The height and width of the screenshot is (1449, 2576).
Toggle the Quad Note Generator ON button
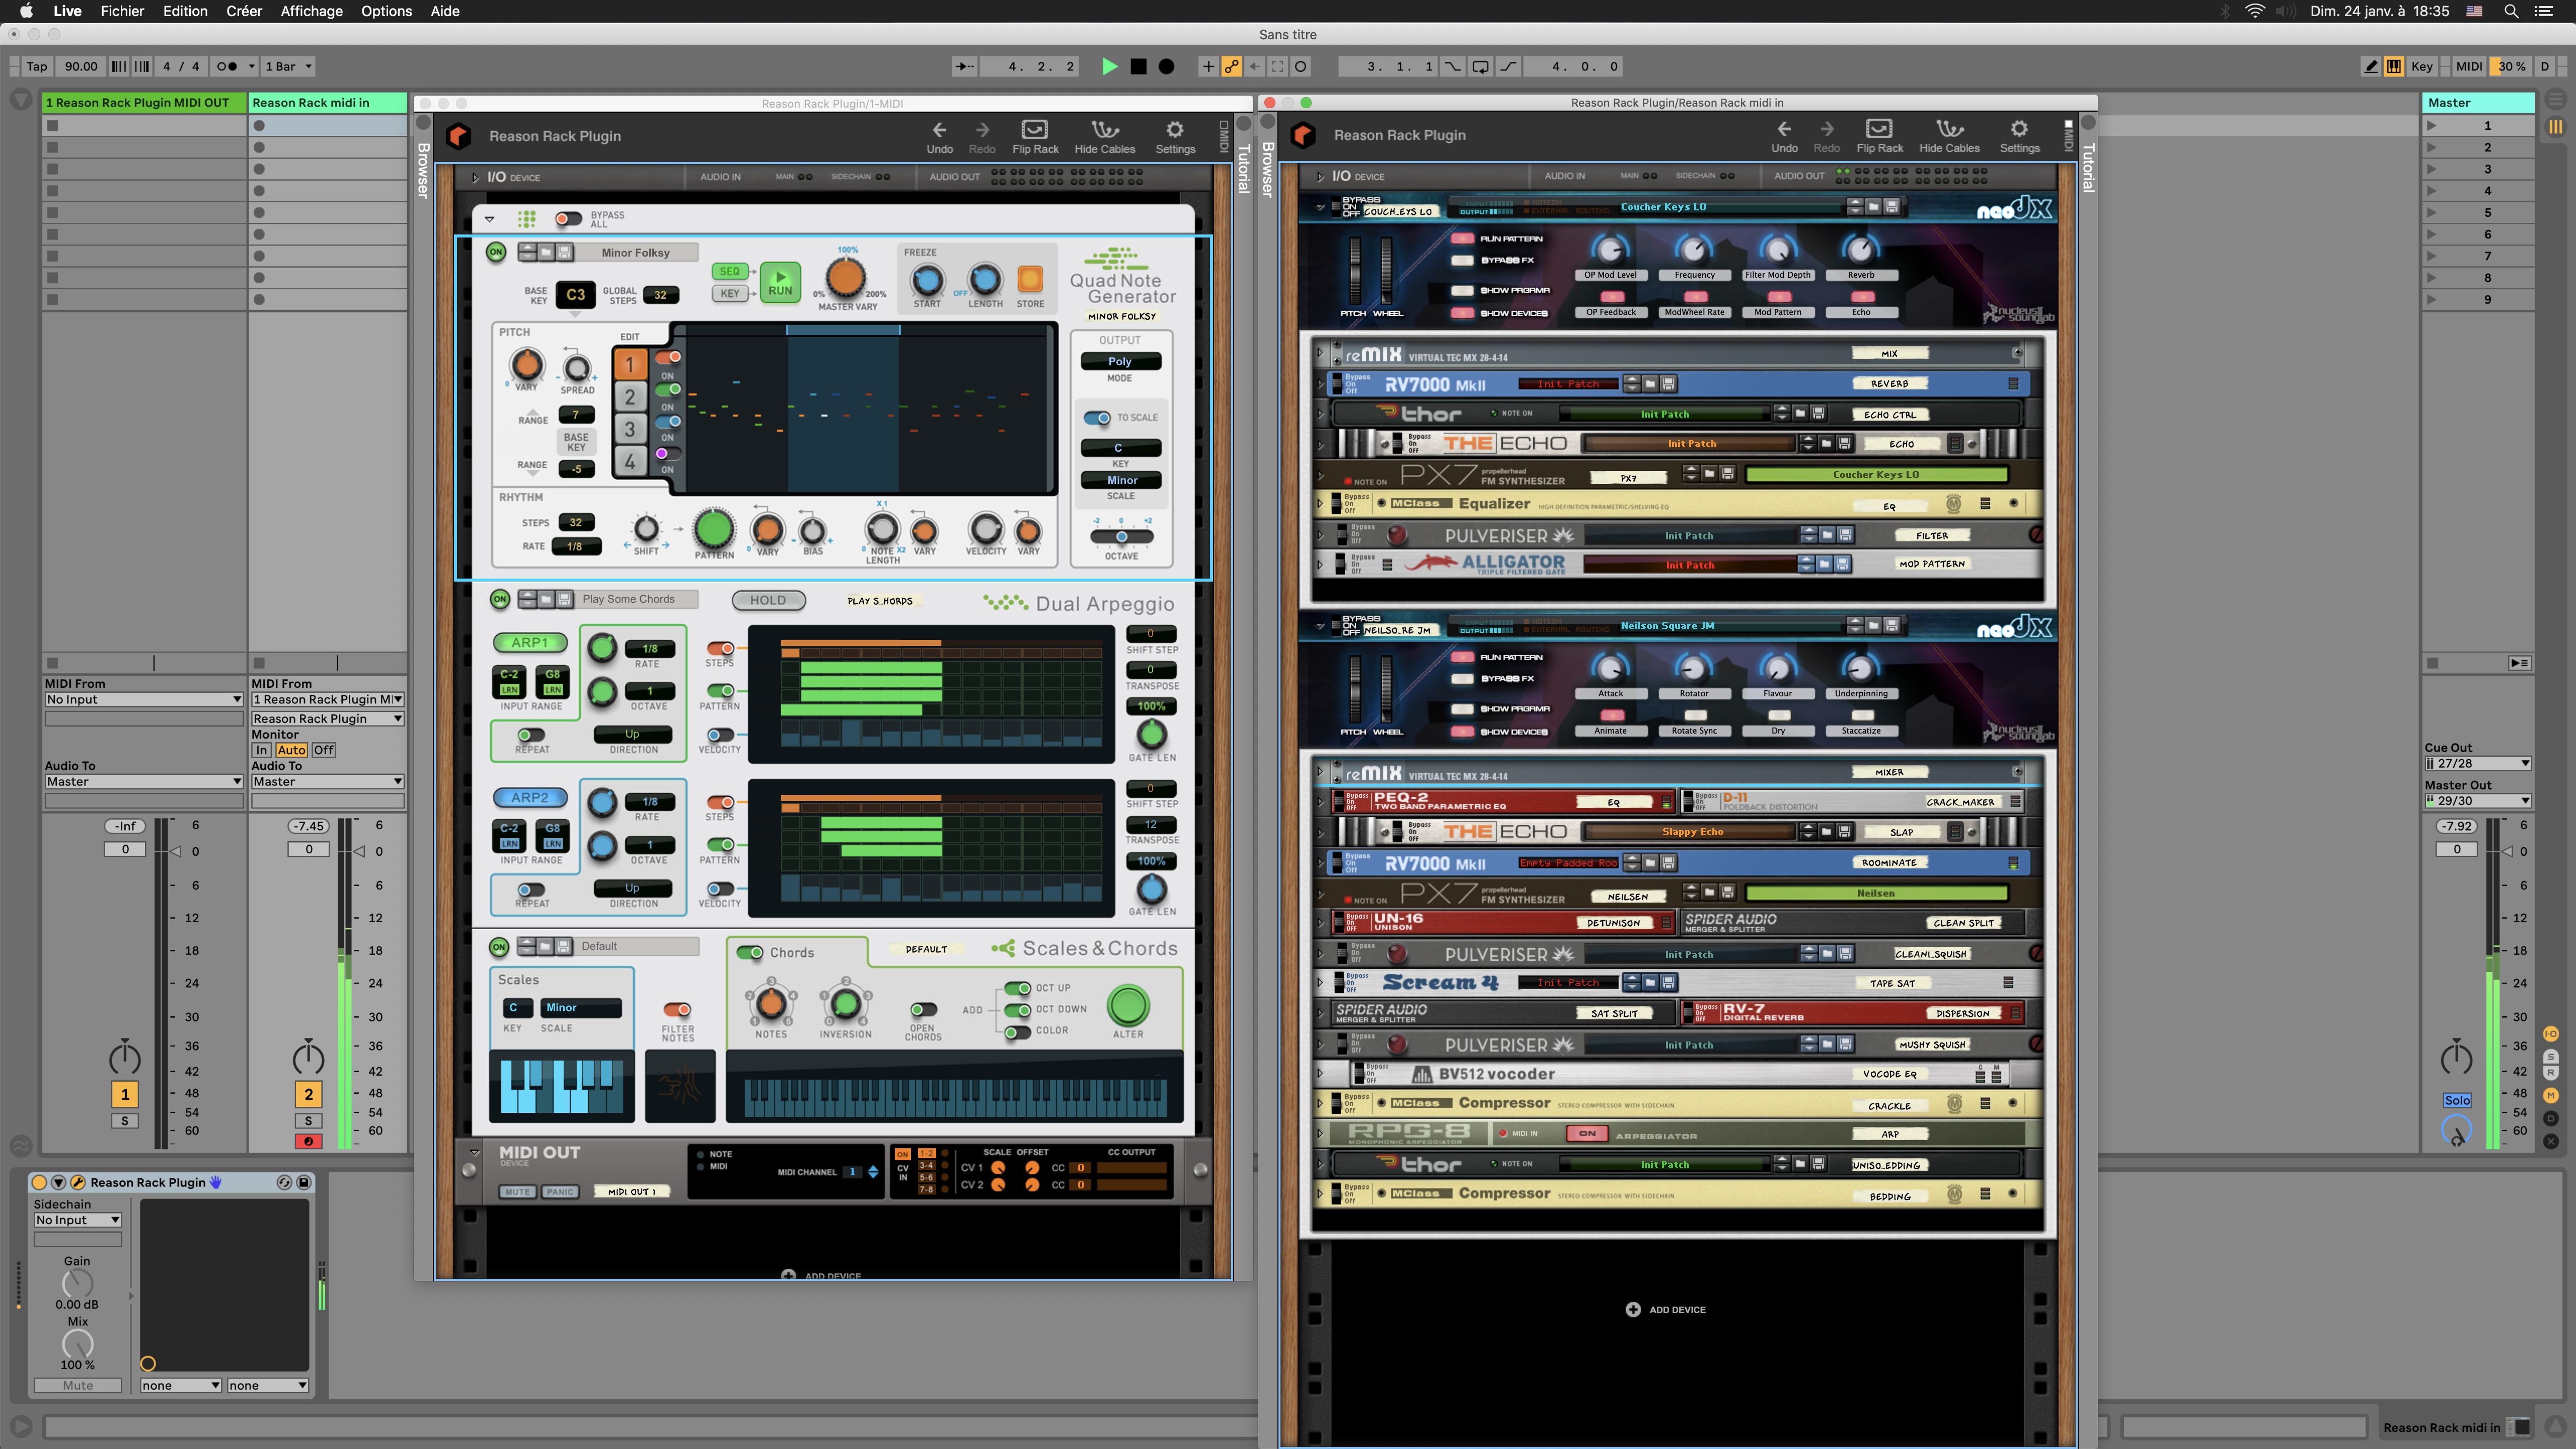tap(496, 252)
